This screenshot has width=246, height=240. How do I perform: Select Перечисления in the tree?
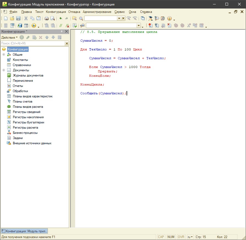23,81
